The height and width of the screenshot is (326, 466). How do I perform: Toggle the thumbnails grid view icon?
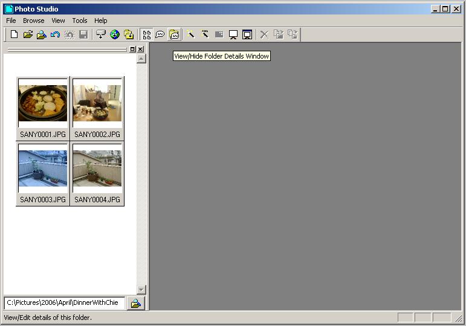click(x=146, y=34)
